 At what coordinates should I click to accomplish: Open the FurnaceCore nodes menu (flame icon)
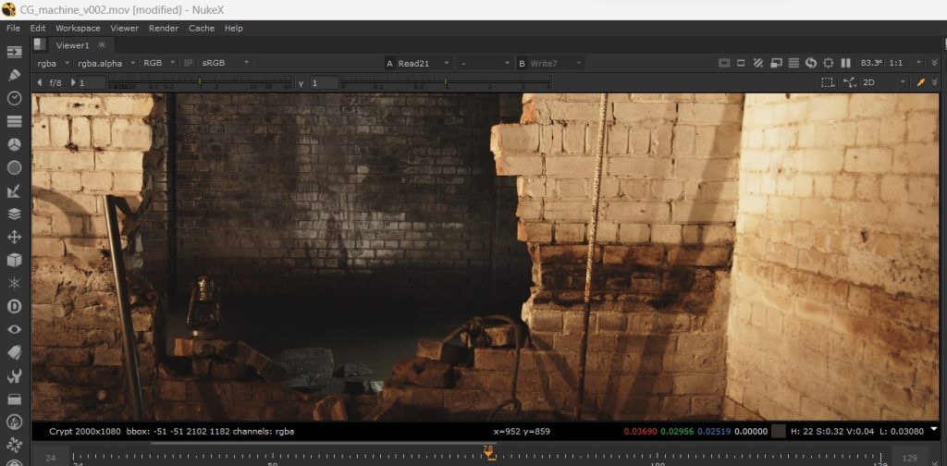pyautogui.click(x=14, y=422)
